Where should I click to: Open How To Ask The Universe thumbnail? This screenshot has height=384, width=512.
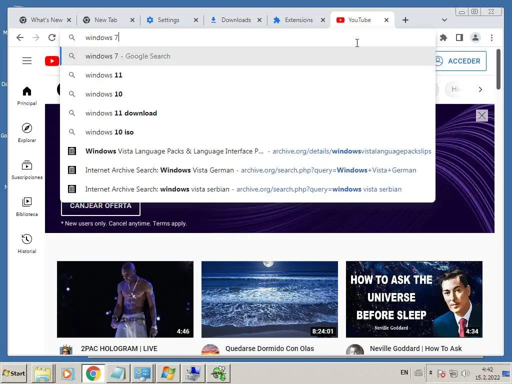point(414,299)
